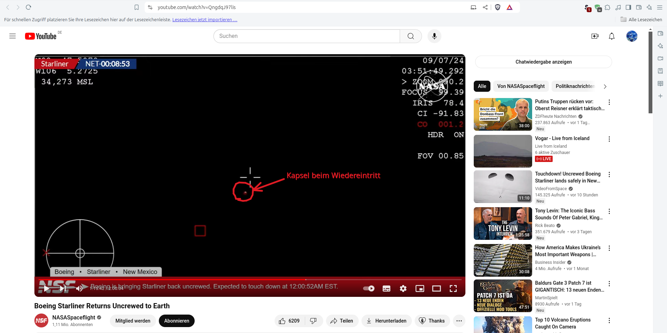The height and width of the screenshot is (333, 667).
Task: Open more actions three-dot menu below video
Action: (x=459, y=321)
